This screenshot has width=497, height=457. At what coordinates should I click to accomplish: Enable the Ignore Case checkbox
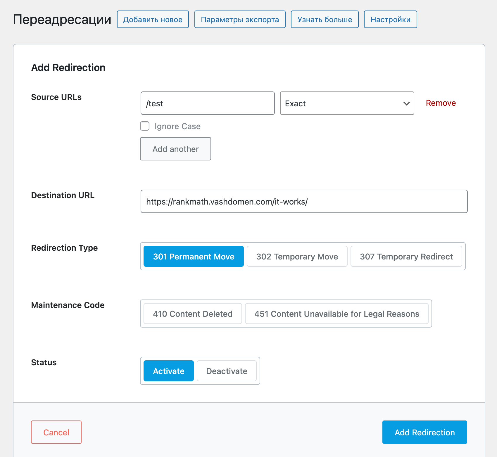tap(145, 126)
